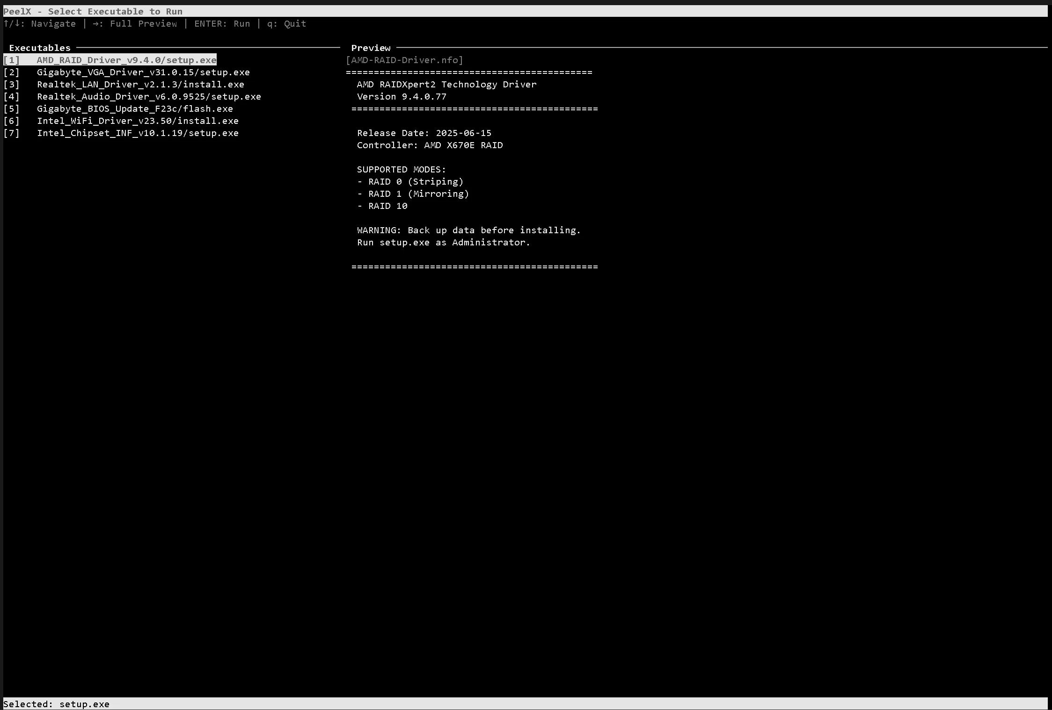Click the [AMD-RAID-Driver.nfo] filename link
The height and width of the screenshot is (710, 1052).
[x=404, y=60]
